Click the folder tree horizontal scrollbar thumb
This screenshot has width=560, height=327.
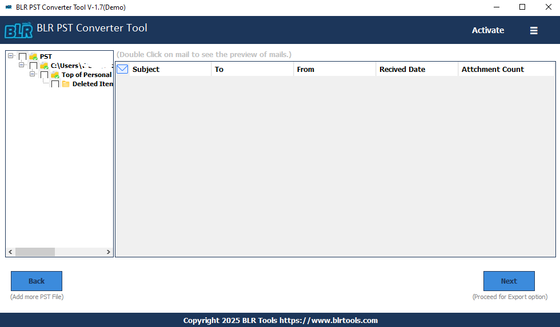pos(35,252)
